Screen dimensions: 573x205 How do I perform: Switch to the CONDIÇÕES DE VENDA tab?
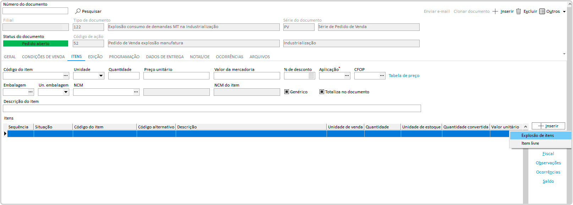[x=43, y=57]
